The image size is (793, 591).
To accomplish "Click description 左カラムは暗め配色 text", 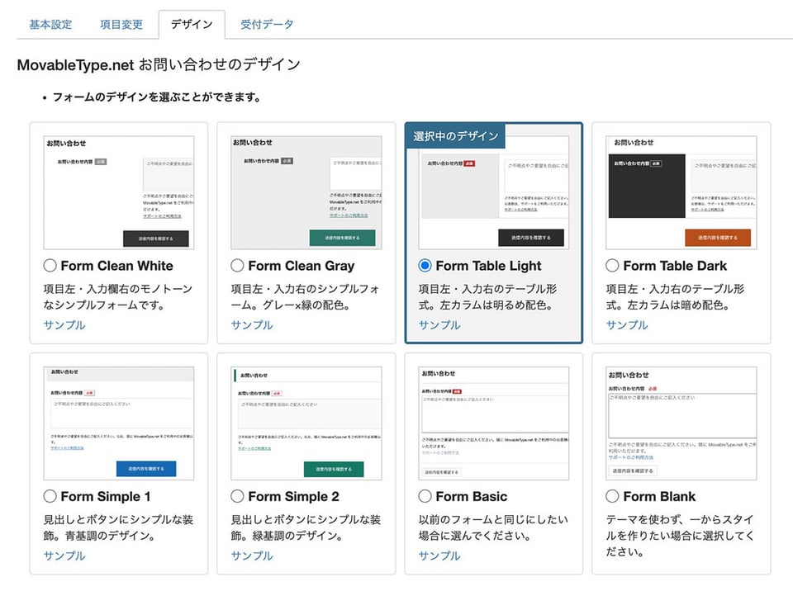I will point(678,305).
